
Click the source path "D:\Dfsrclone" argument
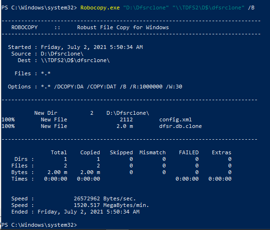pyautogui.click(x=146, y=8)
